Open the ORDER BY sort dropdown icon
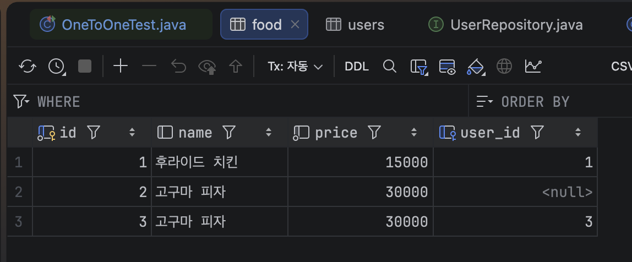The width and height of the screenshot is (632, 262). point(484,102)
